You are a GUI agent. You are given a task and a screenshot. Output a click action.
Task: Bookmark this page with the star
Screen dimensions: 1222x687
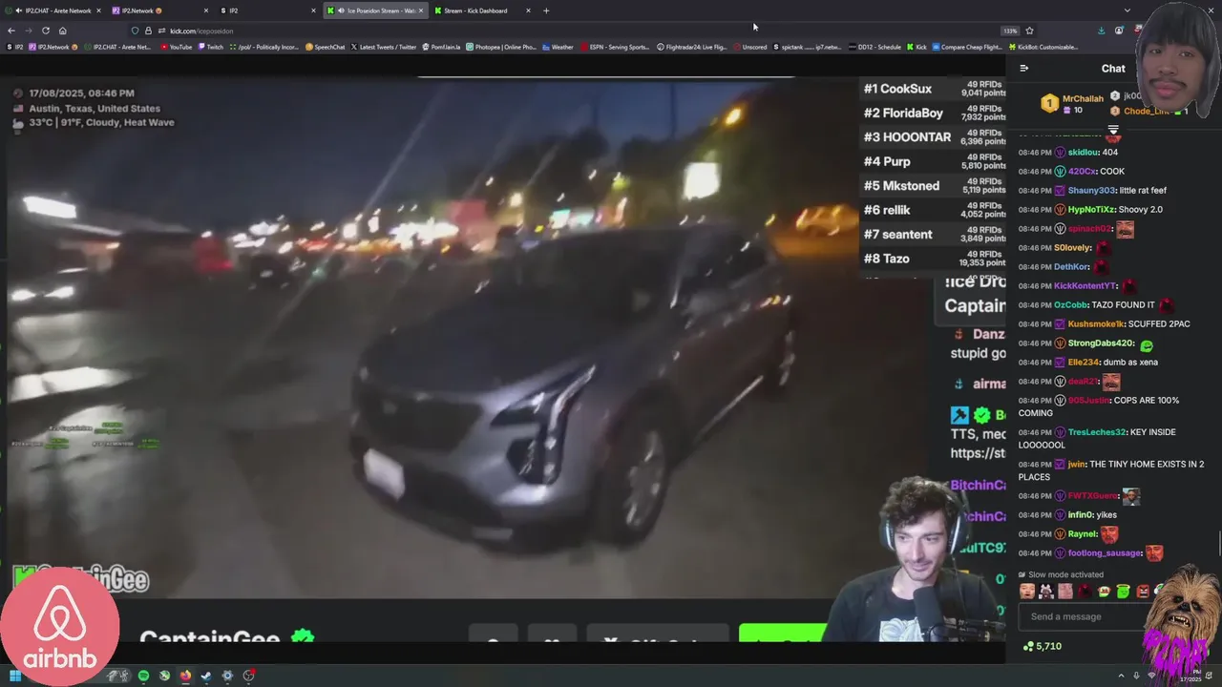pos(1029,31)
